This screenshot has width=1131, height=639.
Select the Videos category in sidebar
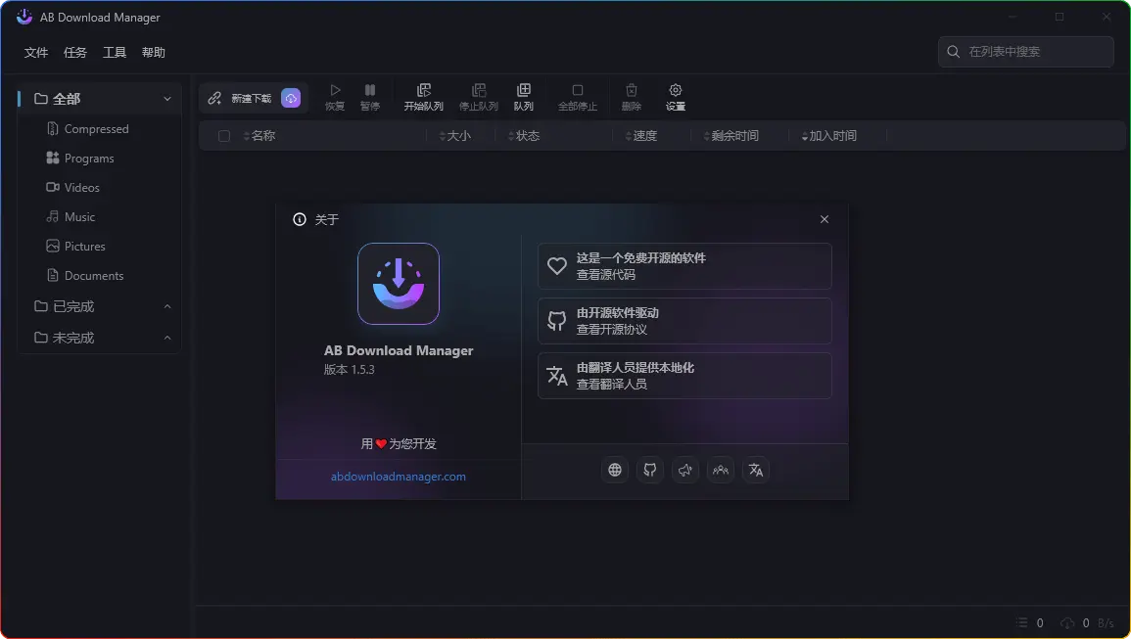tap(81, 188)
